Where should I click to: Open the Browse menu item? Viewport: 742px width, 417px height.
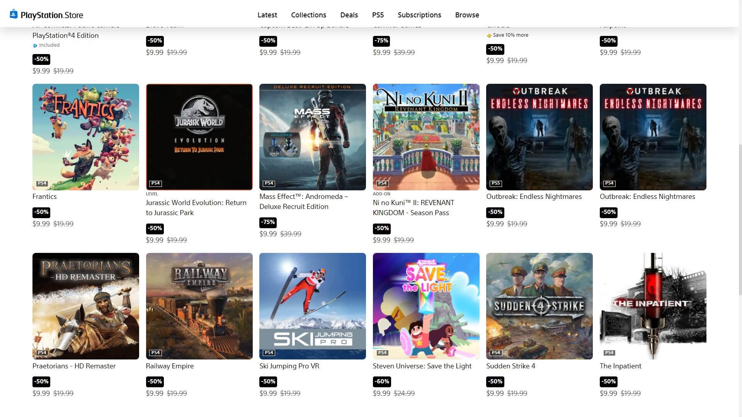[467, 15]
